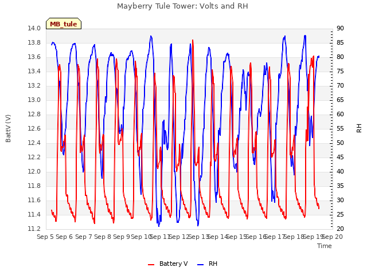
Task: Click the 30 right axis tick
Action: [340, 200]
